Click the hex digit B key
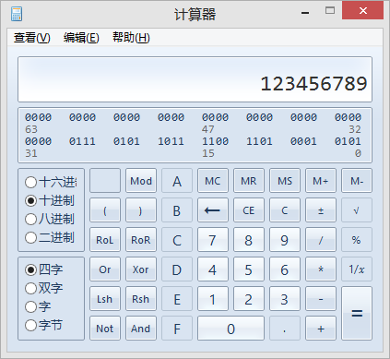This screenshot has width=390, height=359. point(177,210)
